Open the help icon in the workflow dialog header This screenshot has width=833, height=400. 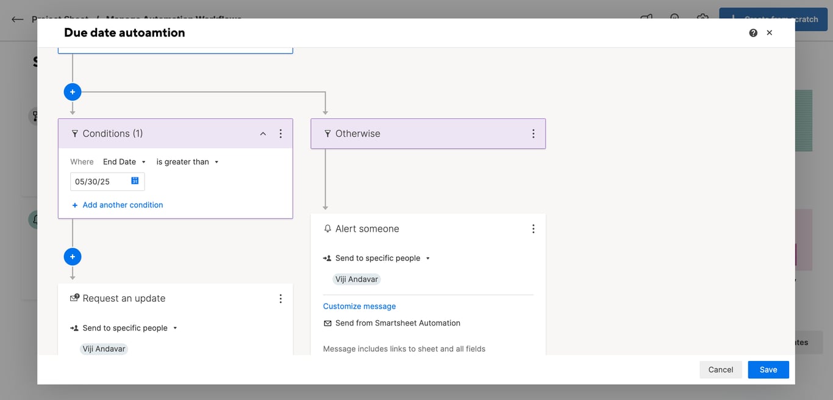click(x=753, y=32)
